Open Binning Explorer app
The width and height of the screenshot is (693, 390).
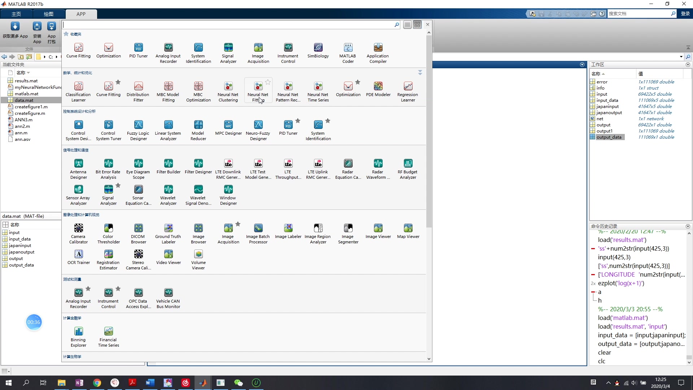point(78,337)
